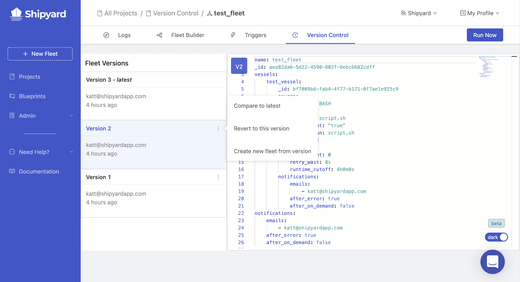
Task: Click the Blueprints sidebar icon
Action: click(12, 96)
